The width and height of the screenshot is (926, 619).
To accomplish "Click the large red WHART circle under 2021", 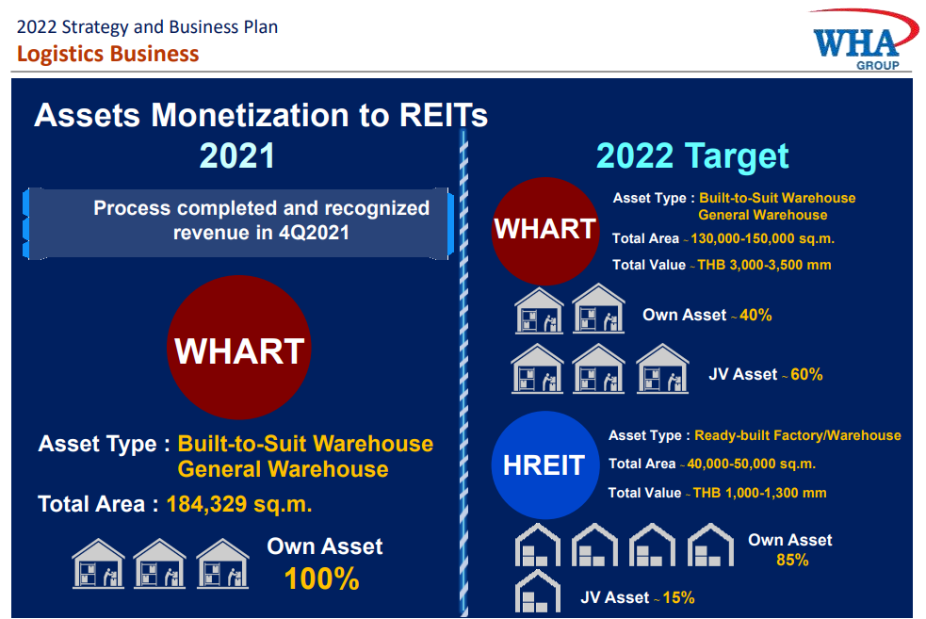I will (x=239, y=348).
